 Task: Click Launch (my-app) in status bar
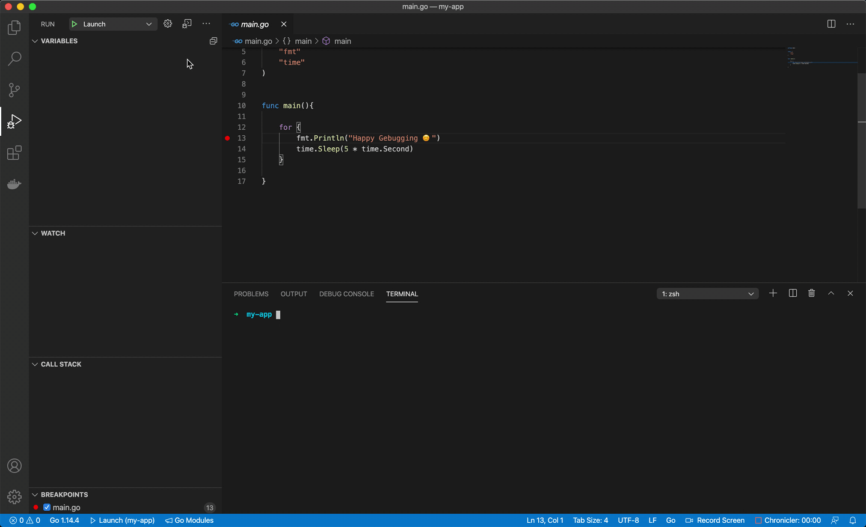122,520
